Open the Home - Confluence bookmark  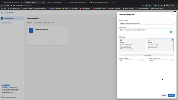pyautogui.click(x=55, y=9)
